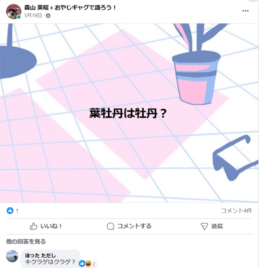This screenshot has height=268, width=259.
Task: Click the 送信 send button label
Action: pyautogui.click(x=217, y=226)
